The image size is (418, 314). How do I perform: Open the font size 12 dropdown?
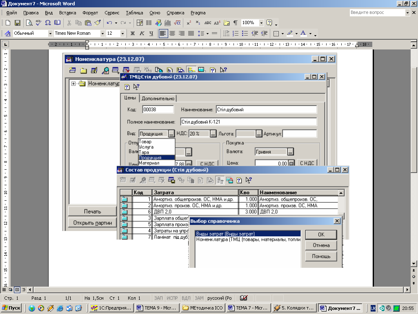(122, 34)
